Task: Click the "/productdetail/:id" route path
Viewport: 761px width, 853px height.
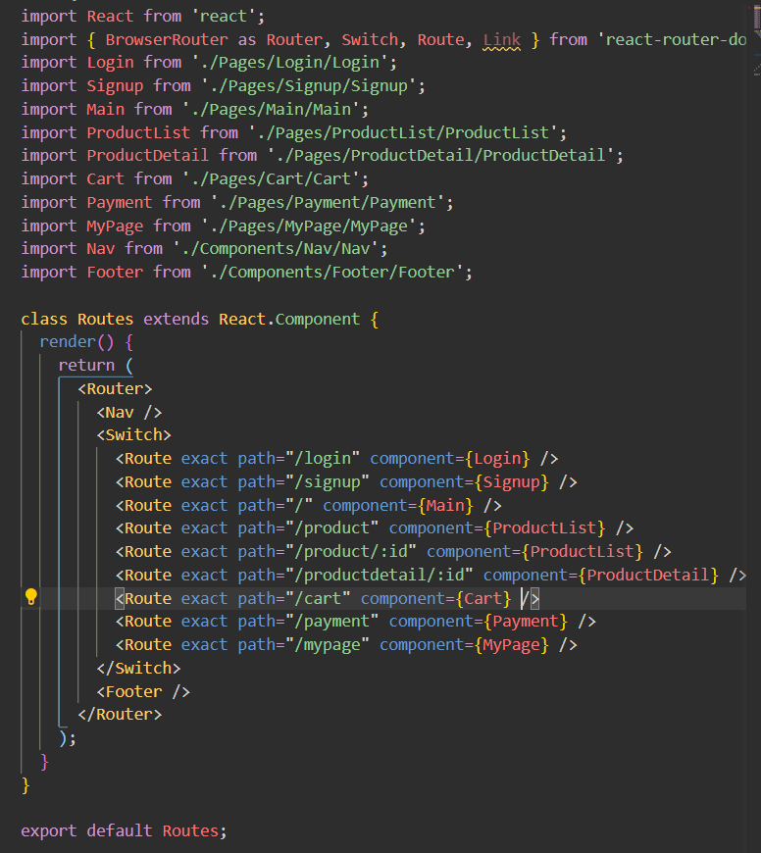Action: 380,575
